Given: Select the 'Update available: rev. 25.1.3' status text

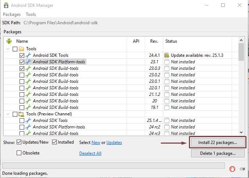Looking at the screenshot, I should tap(197, 55).
